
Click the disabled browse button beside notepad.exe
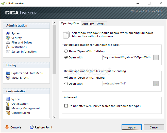[x=156, y=84]
